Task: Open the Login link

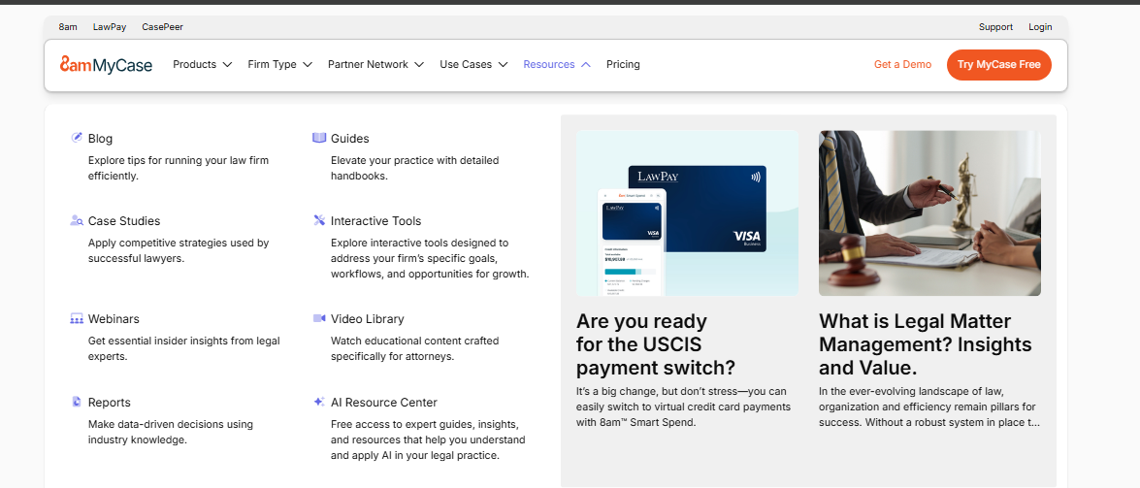Action: click(1040, 27)
